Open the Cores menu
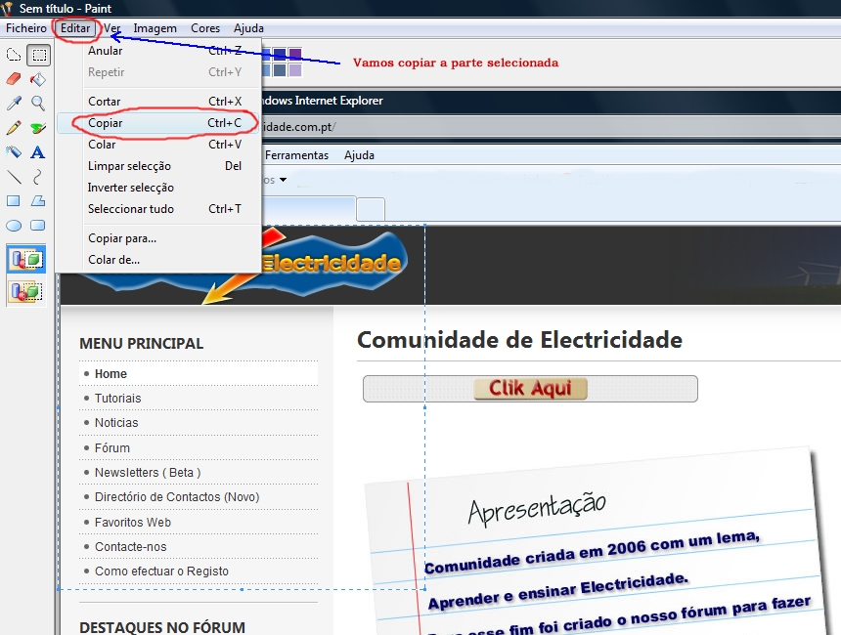The height and width of the screenshot is (635, 841). 205,28
